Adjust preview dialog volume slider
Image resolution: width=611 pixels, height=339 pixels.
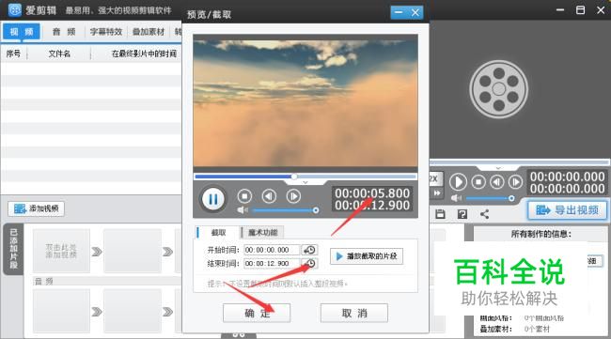285,210
